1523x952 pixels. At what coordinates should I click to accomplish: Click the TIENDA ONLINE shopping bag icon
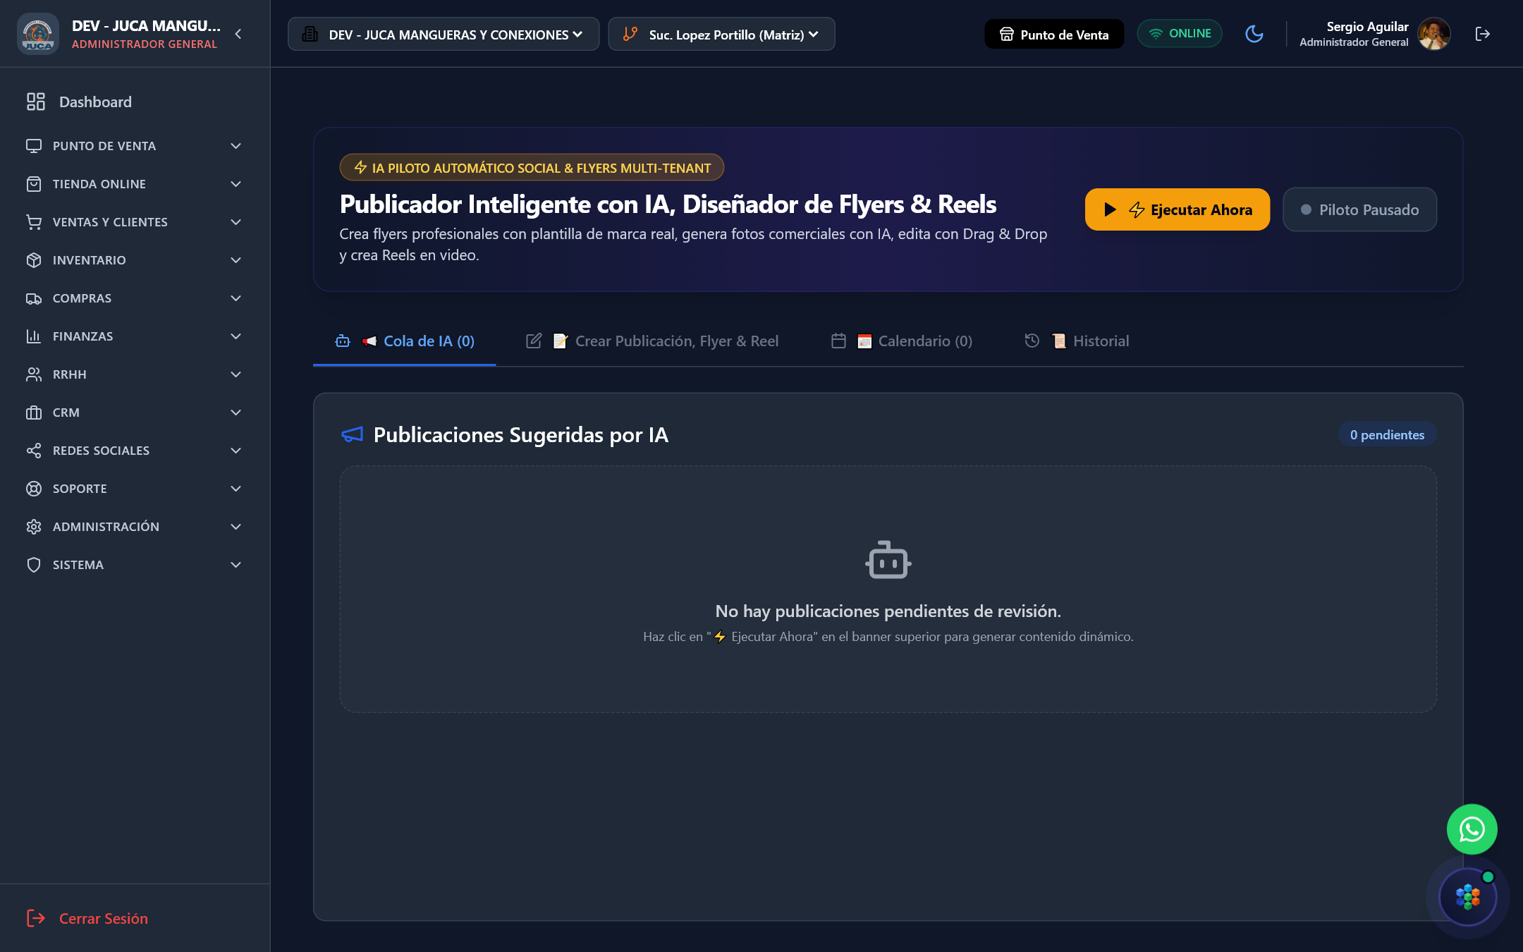(x=34, y=184)
